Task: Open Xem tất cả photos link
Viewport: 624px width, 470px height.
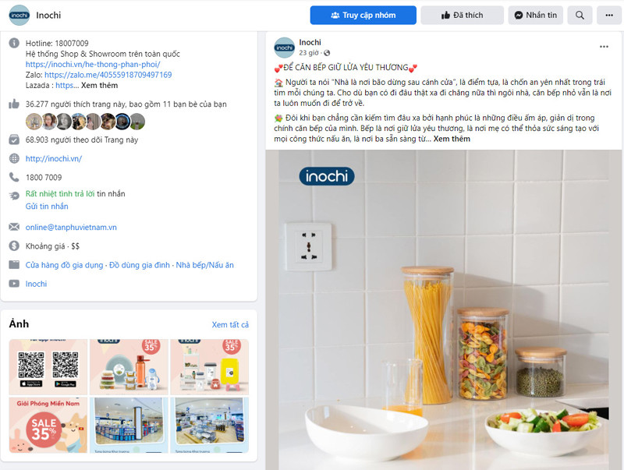Action: click(230, 324)
